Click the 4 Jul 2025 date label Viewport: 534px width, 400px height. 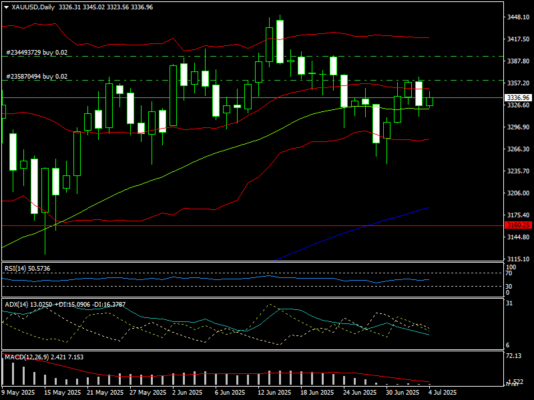[x=442, y=393]
